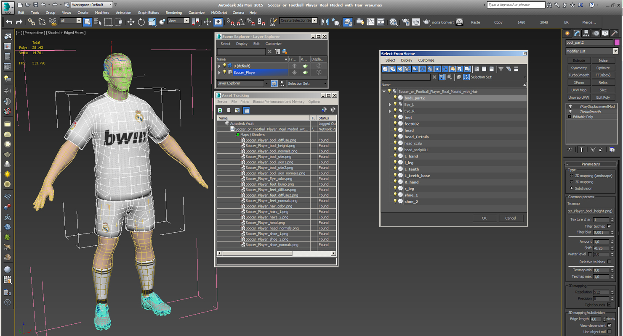This screenshot has width=623, height=336.
Task: Open the Curve Editor from toolbar
Action: (370, 22)
